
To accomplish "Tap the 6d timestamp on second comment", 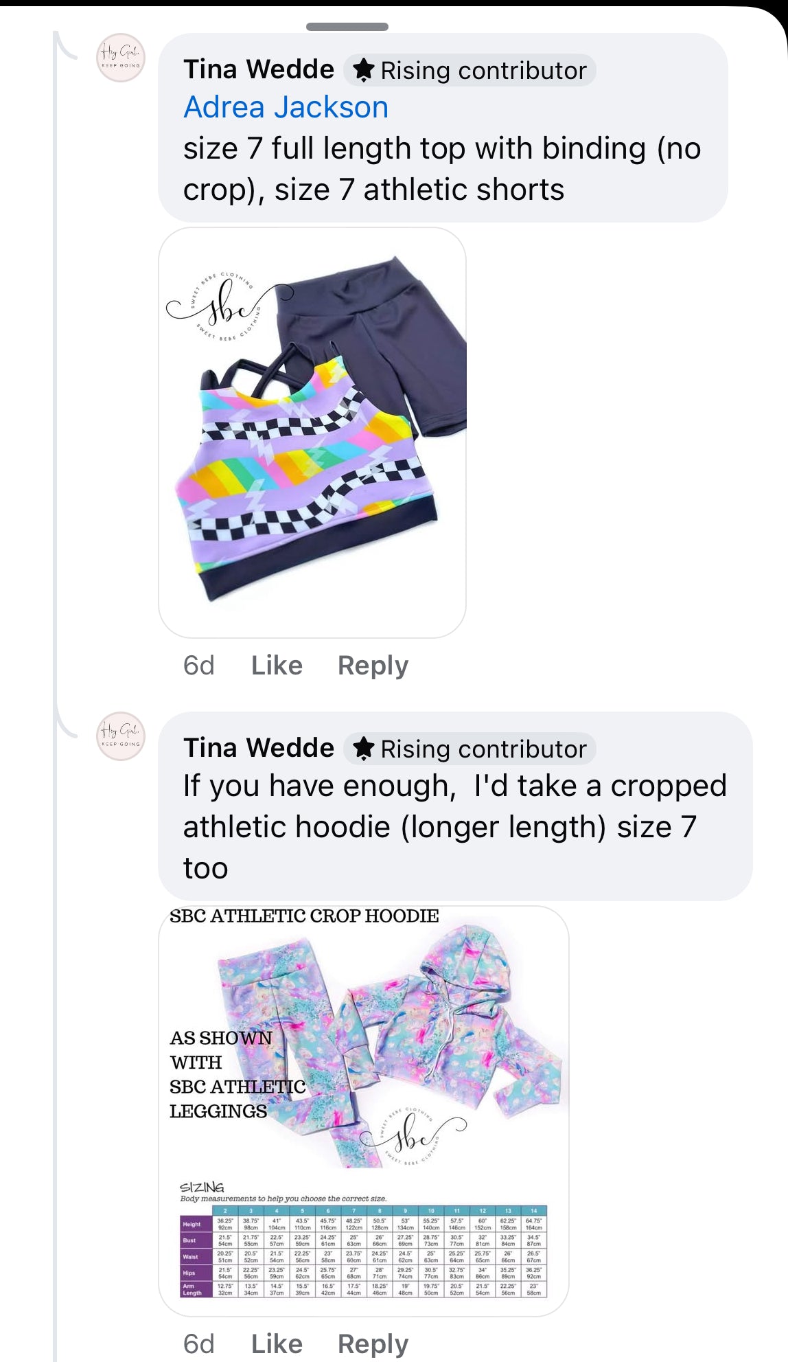I will [x=199, y=1344].
